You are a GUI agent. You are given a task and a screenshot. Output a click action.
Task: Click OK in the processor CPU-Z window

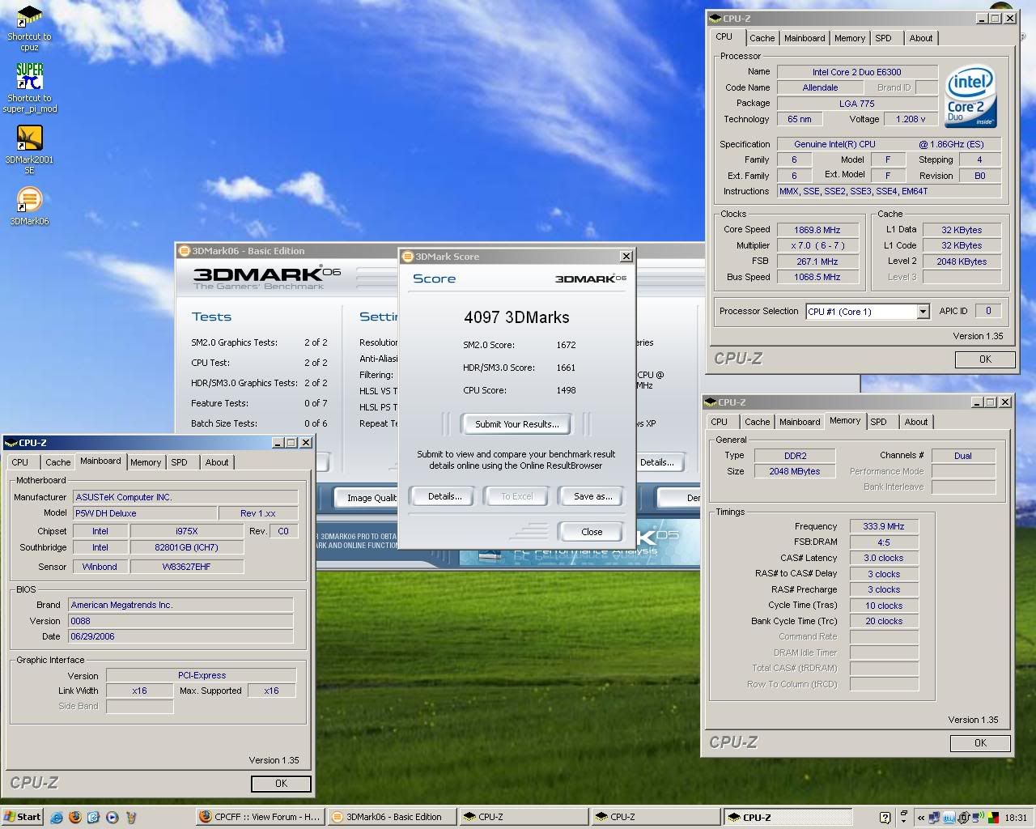click(985, 359)
